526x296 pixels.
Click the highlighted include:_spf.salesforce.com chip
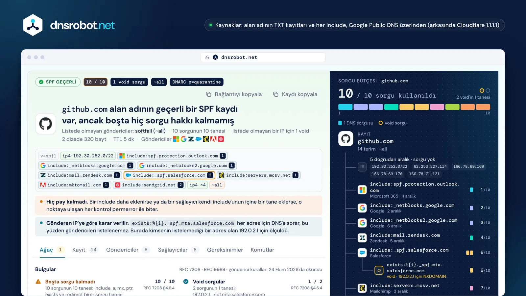[x=169, y=175]
